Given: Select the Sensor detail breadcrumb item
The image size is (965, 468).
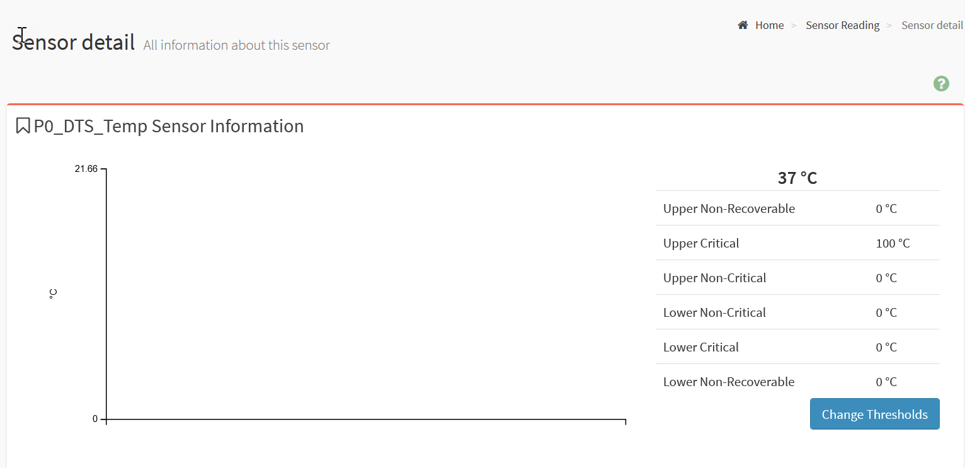Looking at the screenshot, I should (x=932, y=25).
